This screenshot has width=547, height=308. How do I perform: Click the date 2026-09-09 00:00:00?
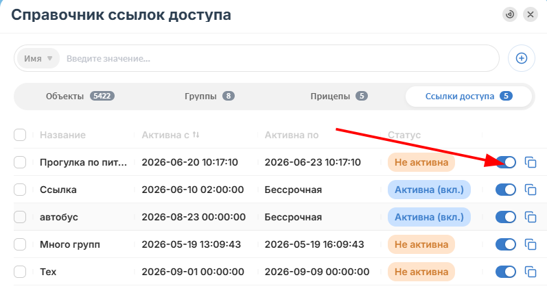coord(317,272)
